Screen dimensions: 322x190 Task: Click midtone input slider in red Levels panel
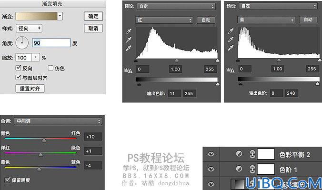point(177,60)
